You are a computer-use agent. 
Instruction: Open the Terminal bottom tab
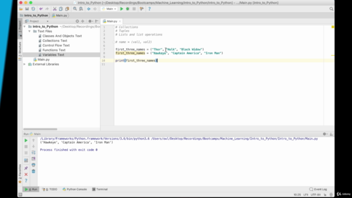(100, 189)
